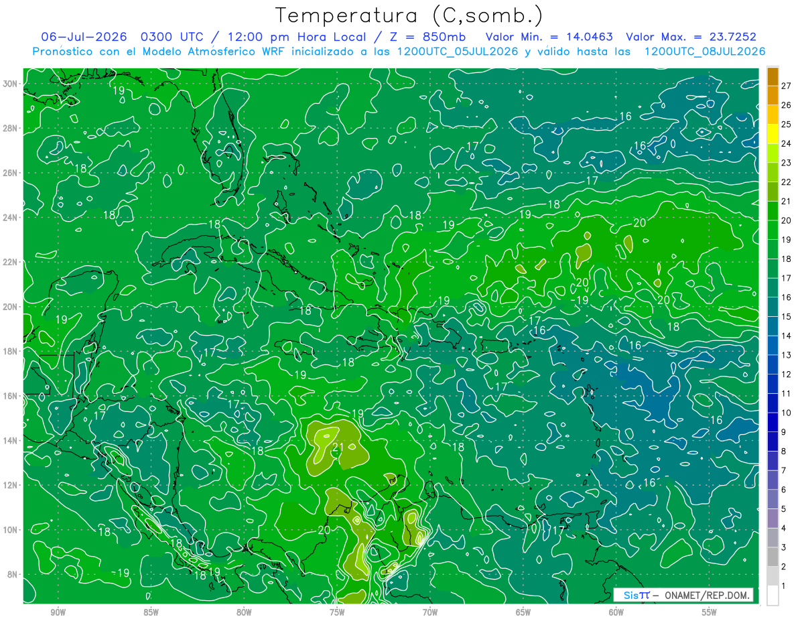Image resolution: width=804 pixels, height=621 pixels.
Task: Click the legend value '11'
Action: (x=786, y=393)
